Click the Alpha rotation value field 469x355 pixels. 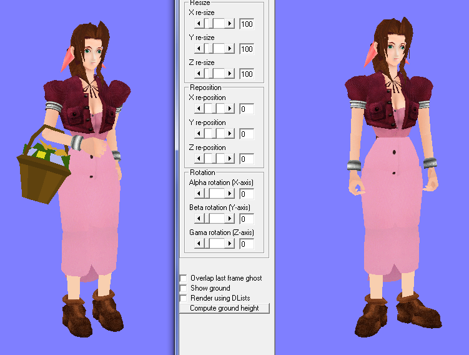coord(247,194)
